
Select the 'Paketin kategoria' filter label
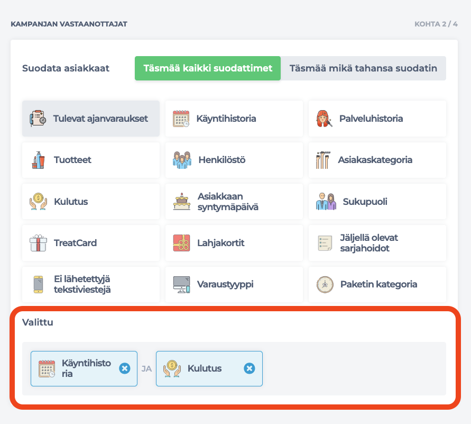[379, 284]
